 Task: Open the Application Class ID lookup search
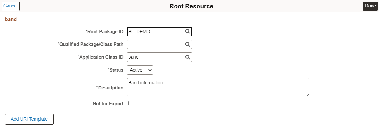click(187, 57)
